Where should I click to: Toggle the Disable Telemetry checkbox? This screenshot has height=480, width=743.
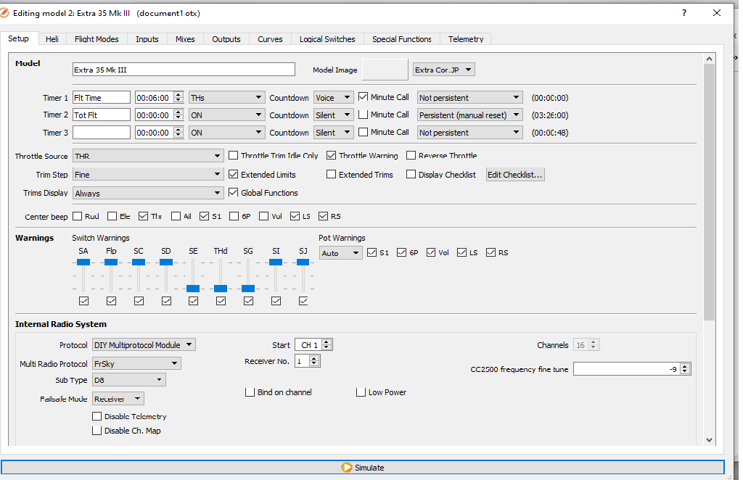[97, 416]
